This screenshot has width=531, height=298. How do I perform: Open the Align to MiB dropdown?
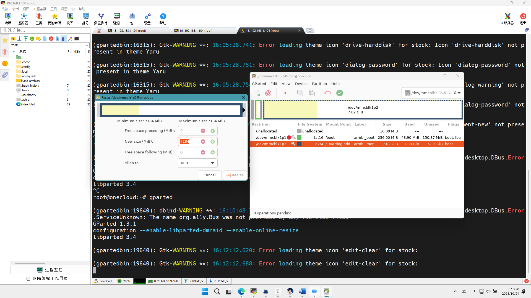(197, 163)
